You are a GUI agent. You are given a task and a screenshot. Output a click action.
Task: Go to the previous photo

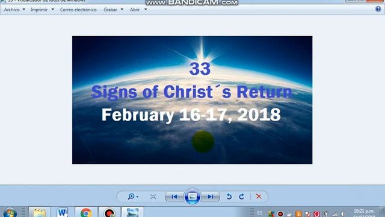[174, 197]
